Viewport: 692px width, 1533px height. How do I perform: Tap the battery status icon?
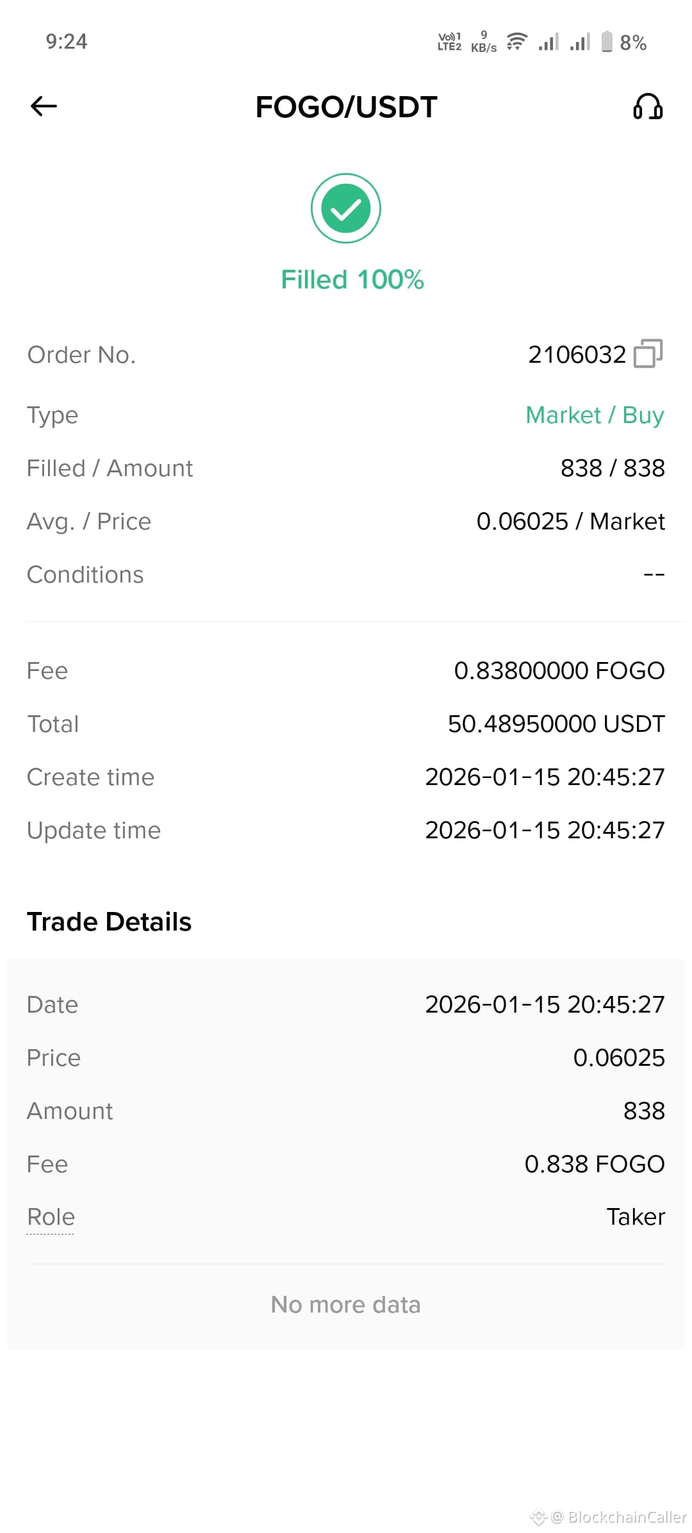pos(607,42)
